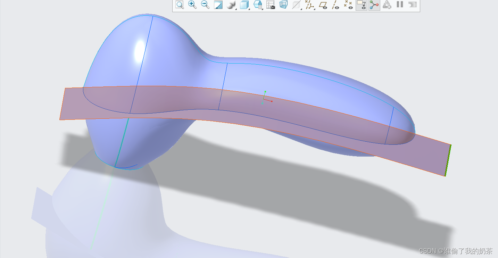Image resolution: width=498 pixels, height=258 pixels.
Task: Turn off the spin center
Action: click(x=374, y=5)
